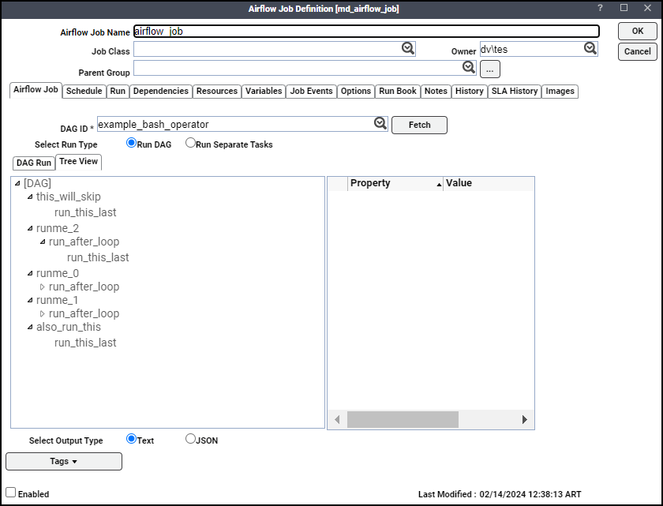Click the ellipsis button beside Parent Group
Image resolution: width=663 pixels, height=506 pixels.
(490, 69)
